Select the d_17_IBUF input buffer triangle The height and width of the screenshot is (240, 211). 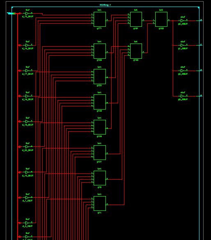(x=27, y=71)
